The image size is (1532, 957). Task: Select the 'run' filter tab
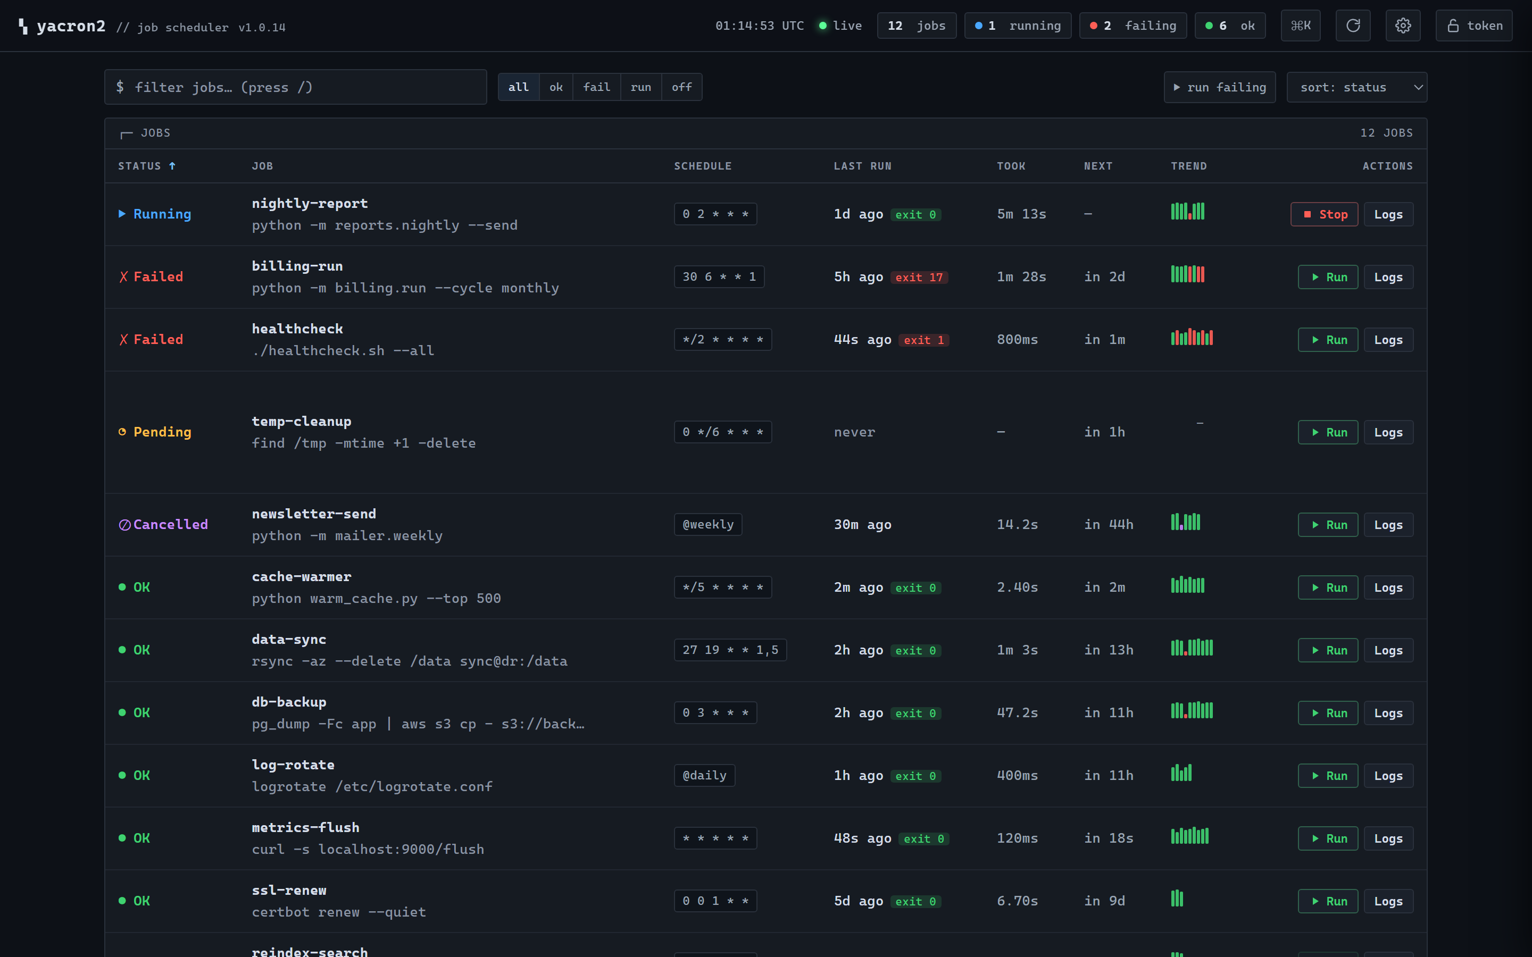(x=640, y=87)
